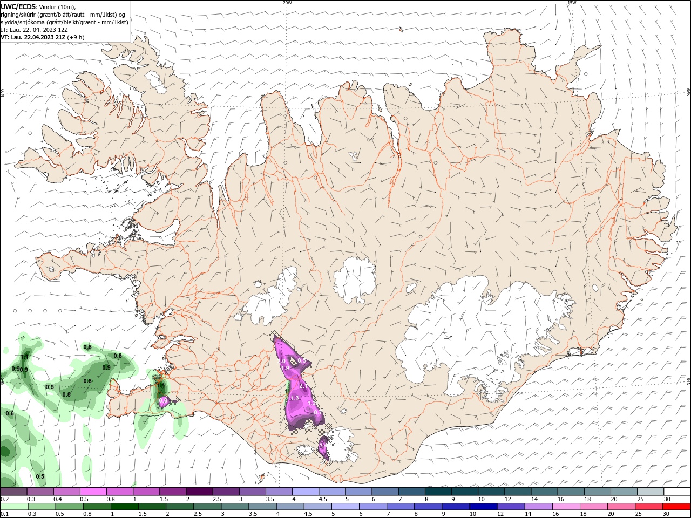Screen dimensions: 691x518
Task: Pick lower legend swatch labeled 7
Action: click(x=401, y=507)
